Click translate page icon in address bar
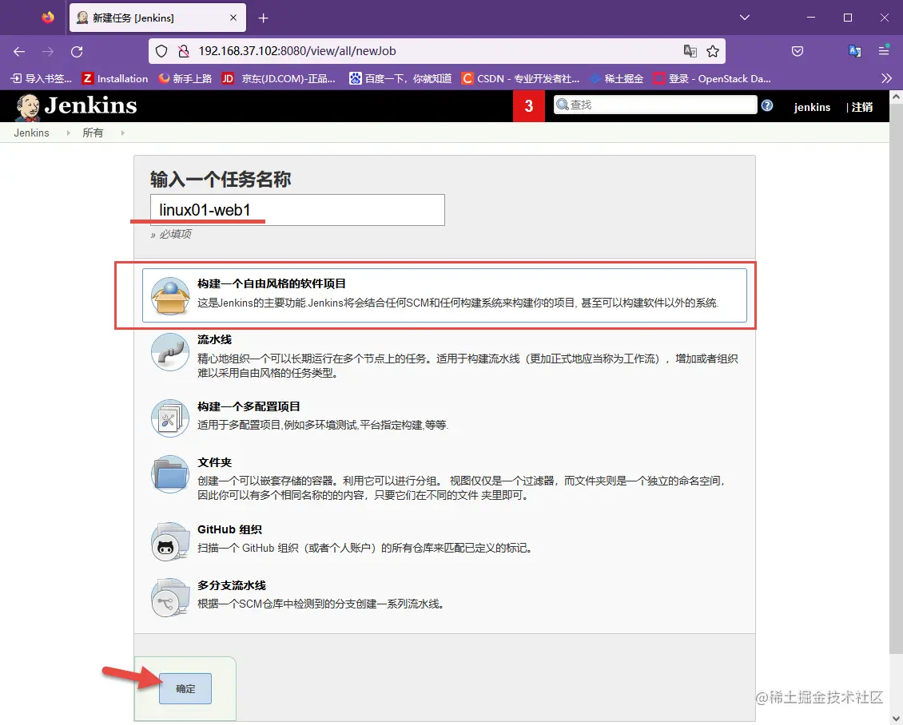Viewport: 903px width, 725px height. tap(690, 51)
